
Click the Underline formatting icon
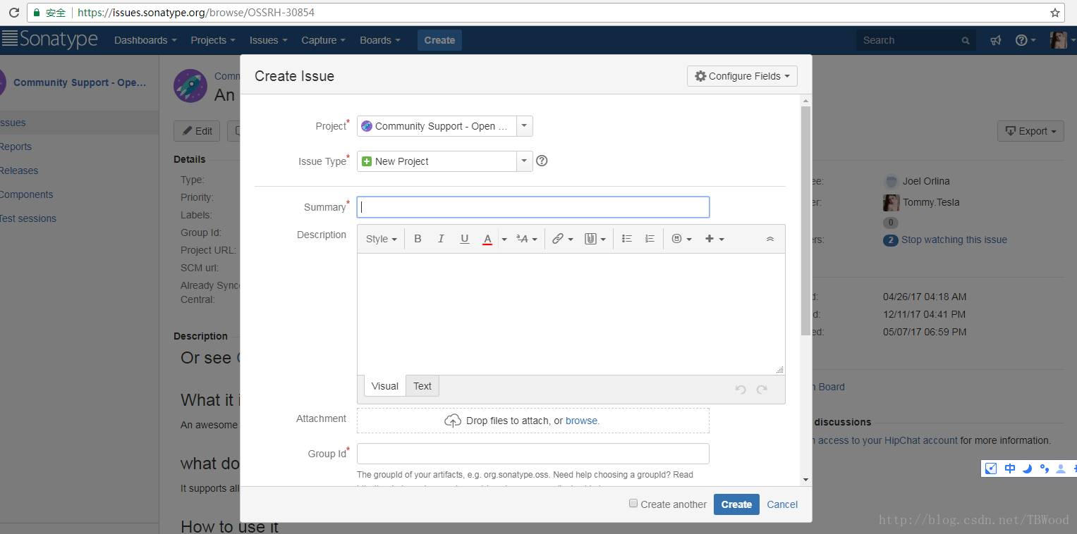tap(464, 239)
